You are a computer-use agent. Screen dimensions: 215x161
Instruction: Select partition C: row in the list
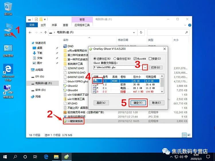point(126,81)
